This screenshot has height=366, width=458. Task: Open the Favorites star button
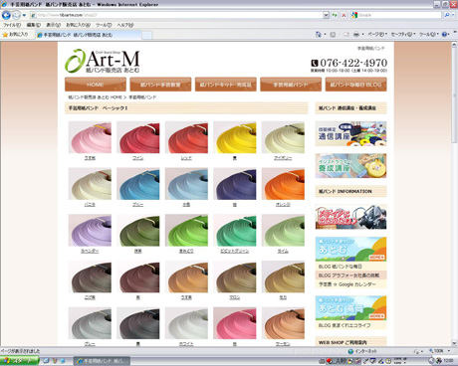pyautogui.click(x=15, y=35)
